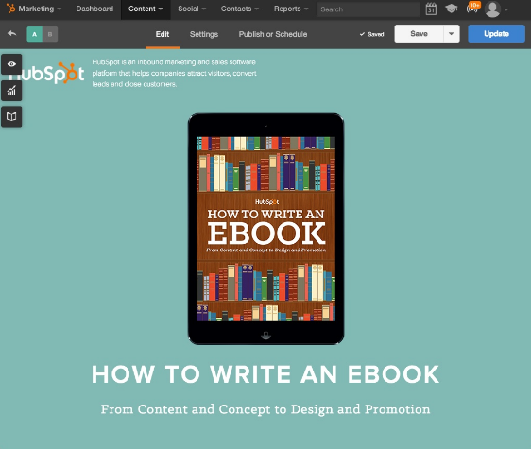Click the user avatar icon
This screenshot has height=449, width=531.
492,9
